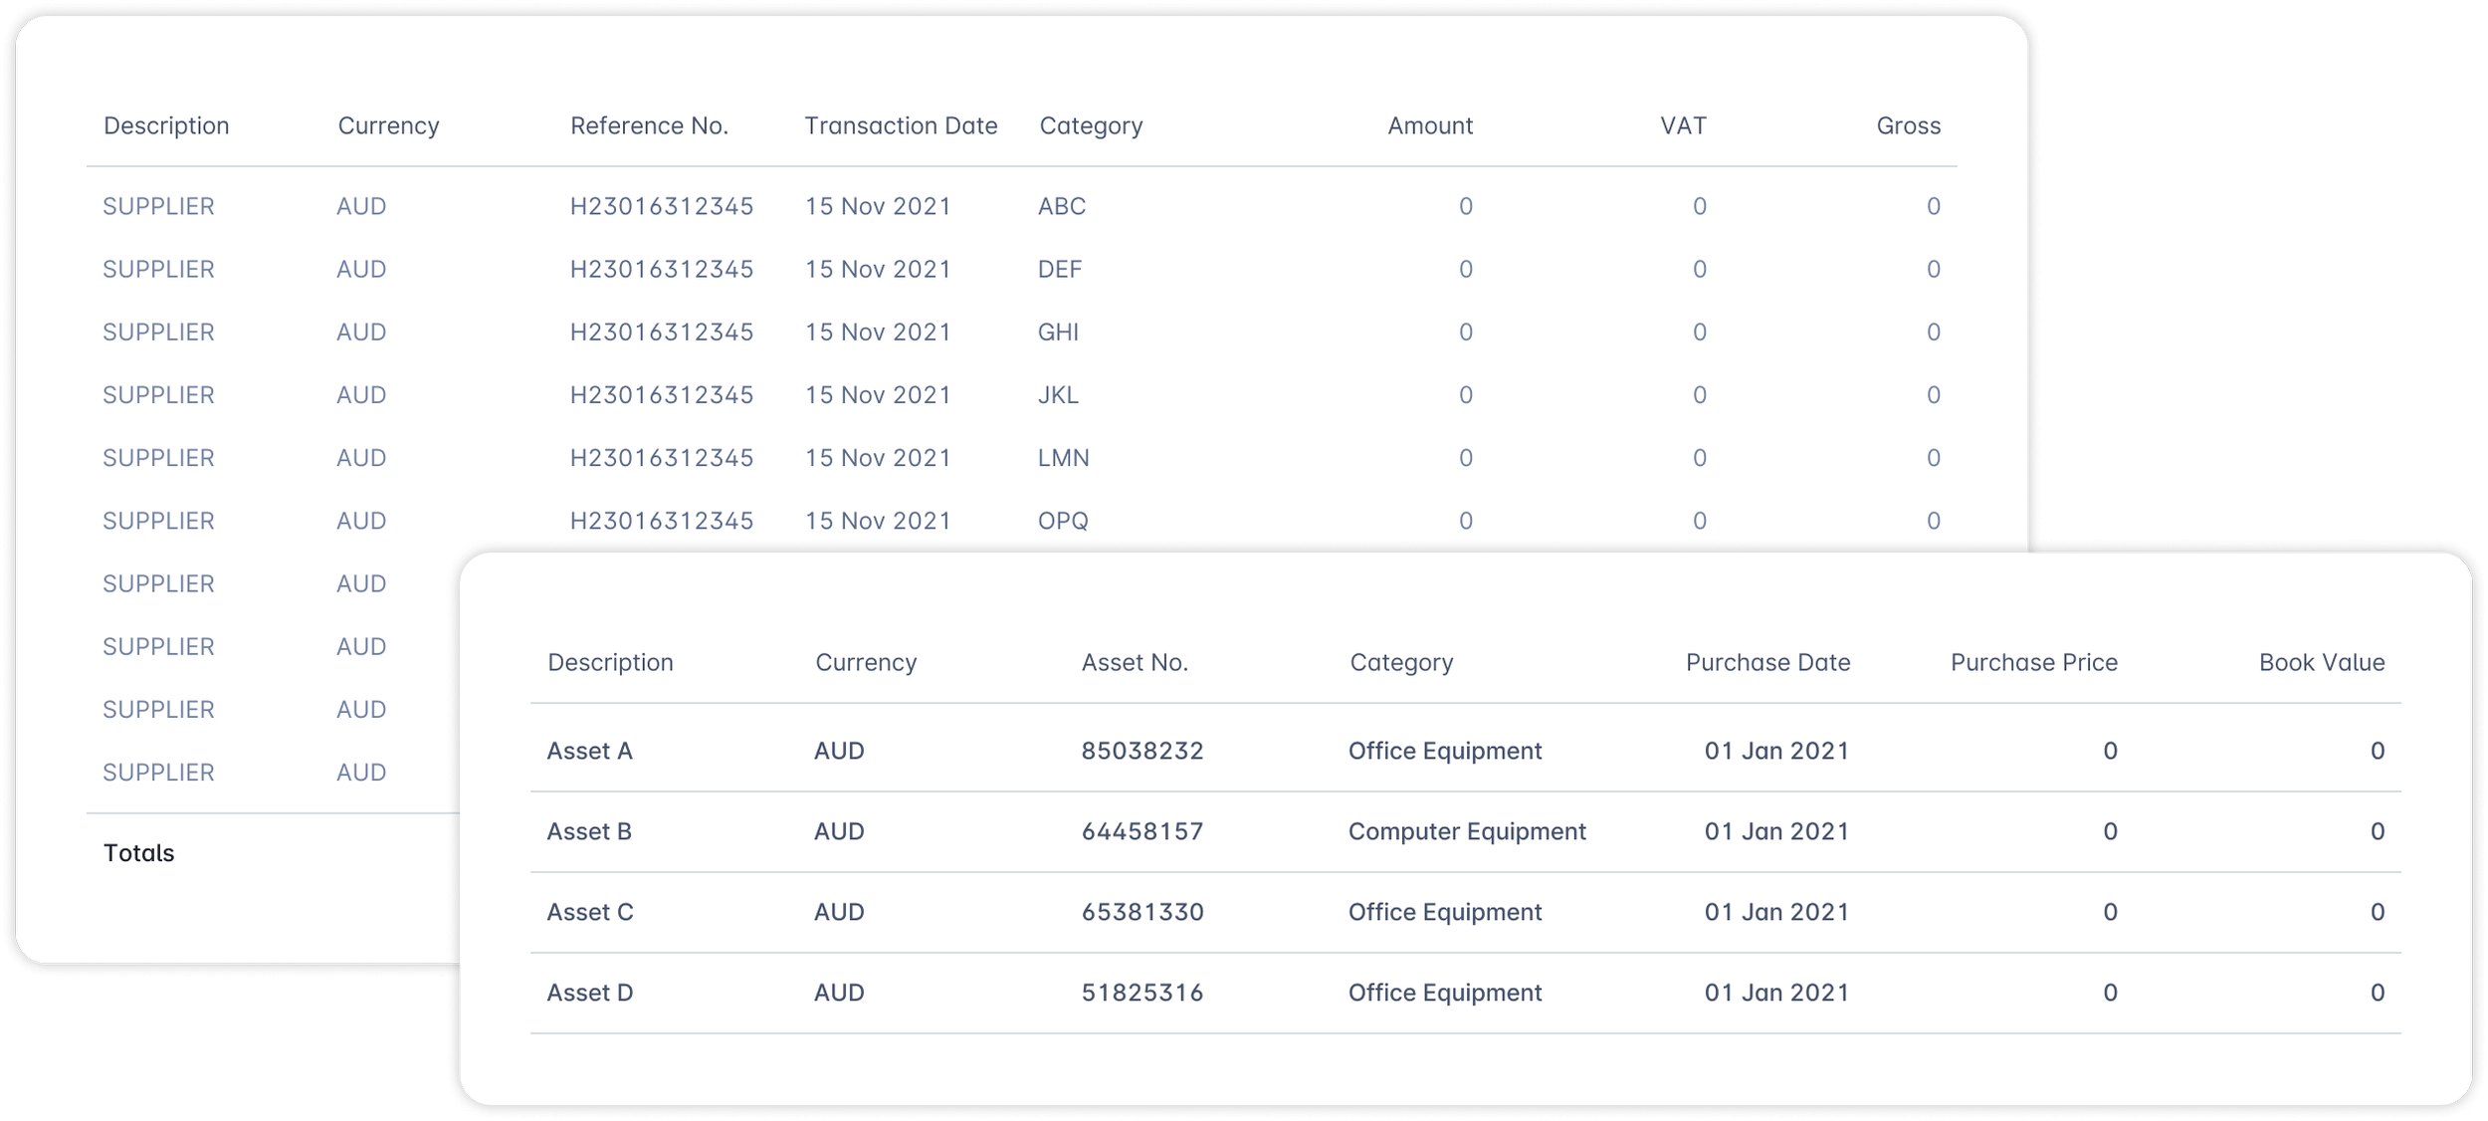This screenshot has width=2488, height=1121.
Task: Click the Asset No. column header
Action: (x=1135, y=662)
